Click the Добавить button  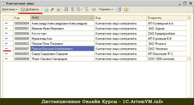(x=30, y=10)
